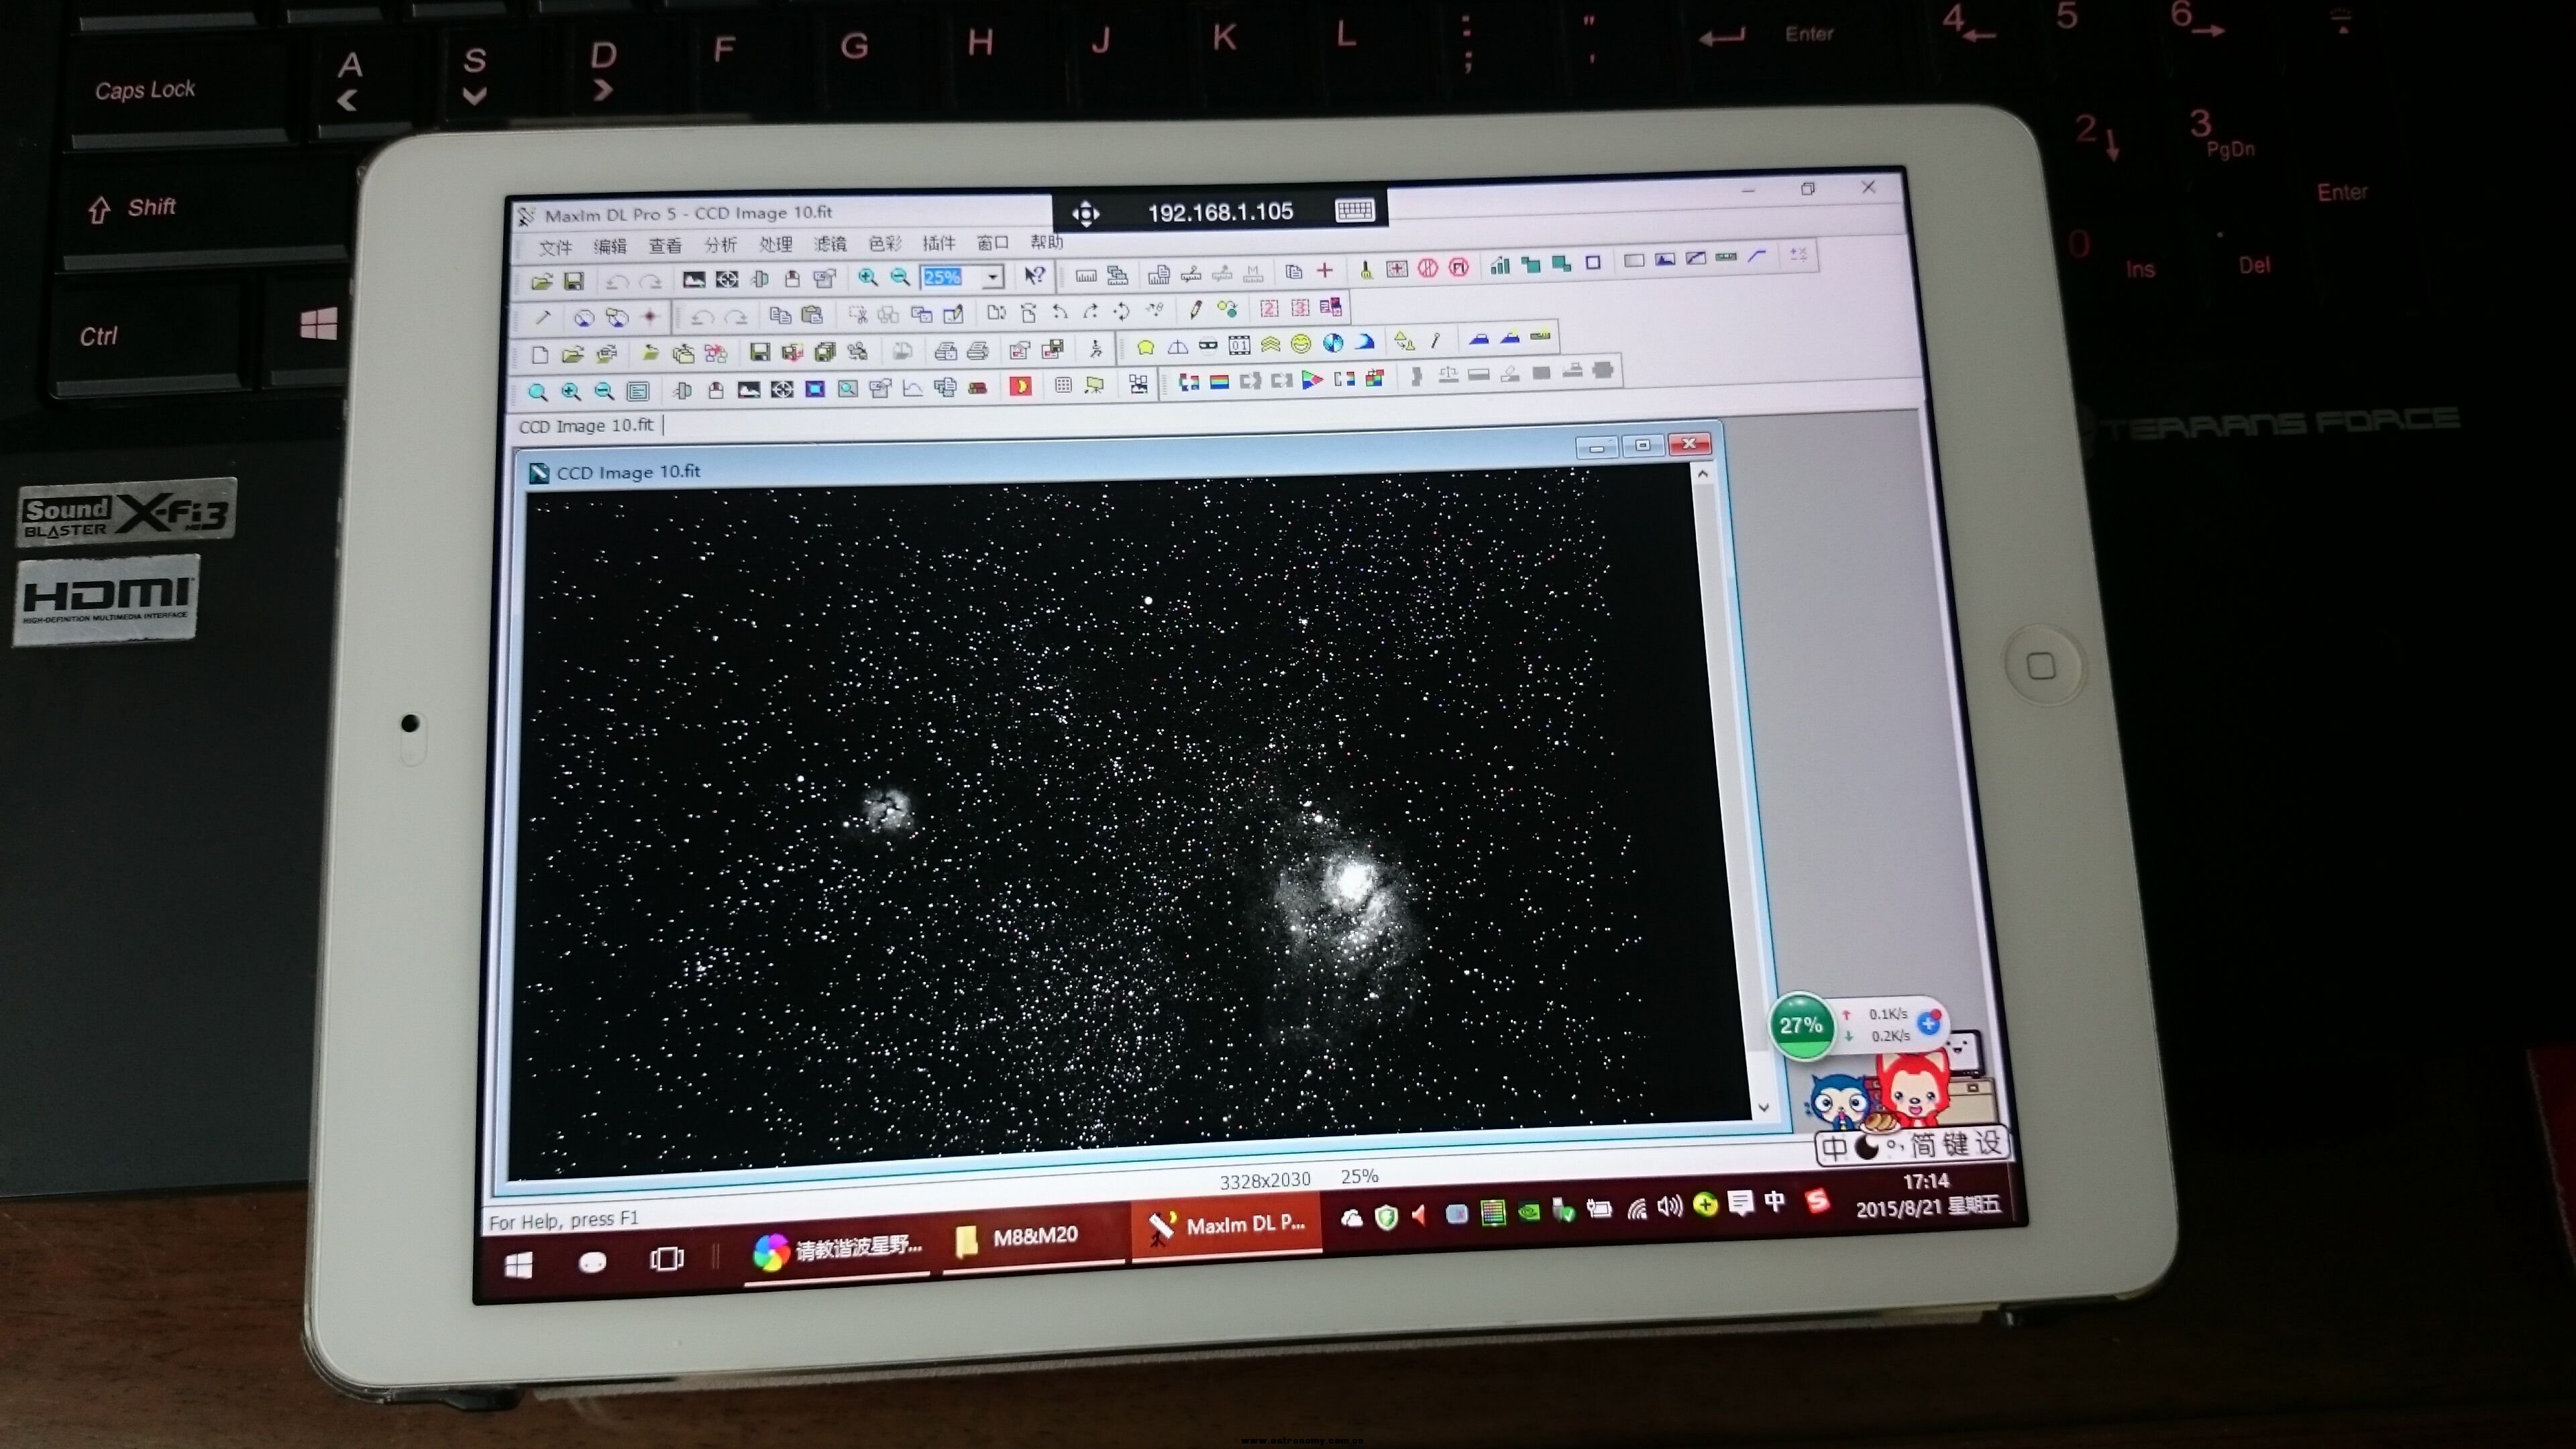2576x1449 pixels.
Task: Click the pencil edit-pixels icon
Action: pos(1195,309)
